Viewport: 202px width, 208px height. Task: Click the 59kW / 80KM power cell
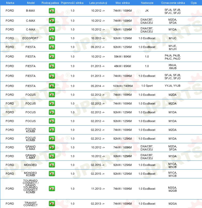click(122, 57)
